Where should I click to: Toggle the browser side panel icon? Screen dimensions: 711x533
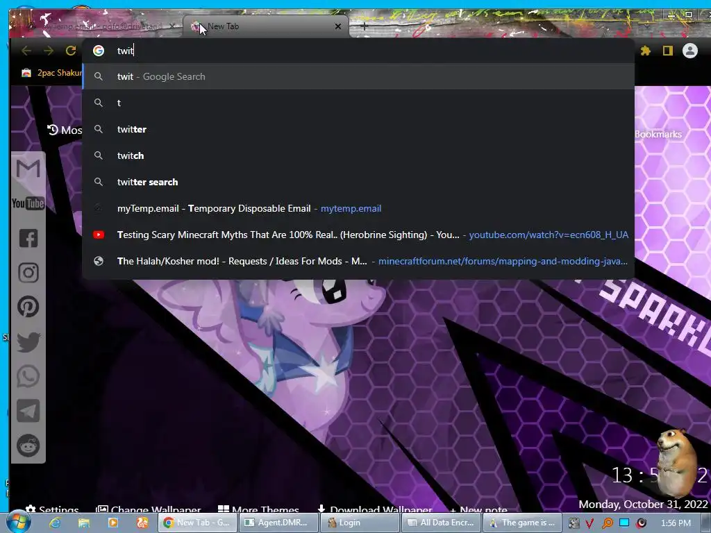pyautogui.click(x=667, y=51)
